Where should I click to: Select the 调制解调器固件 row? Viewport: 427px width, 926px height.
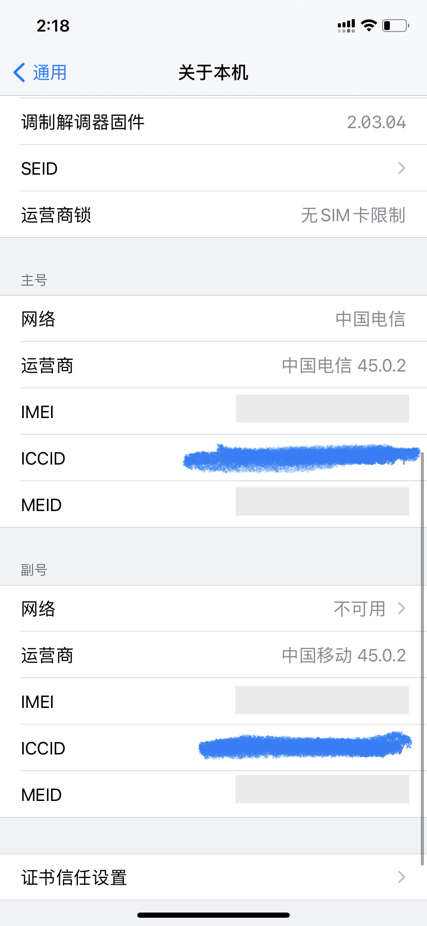pos(213,122)
